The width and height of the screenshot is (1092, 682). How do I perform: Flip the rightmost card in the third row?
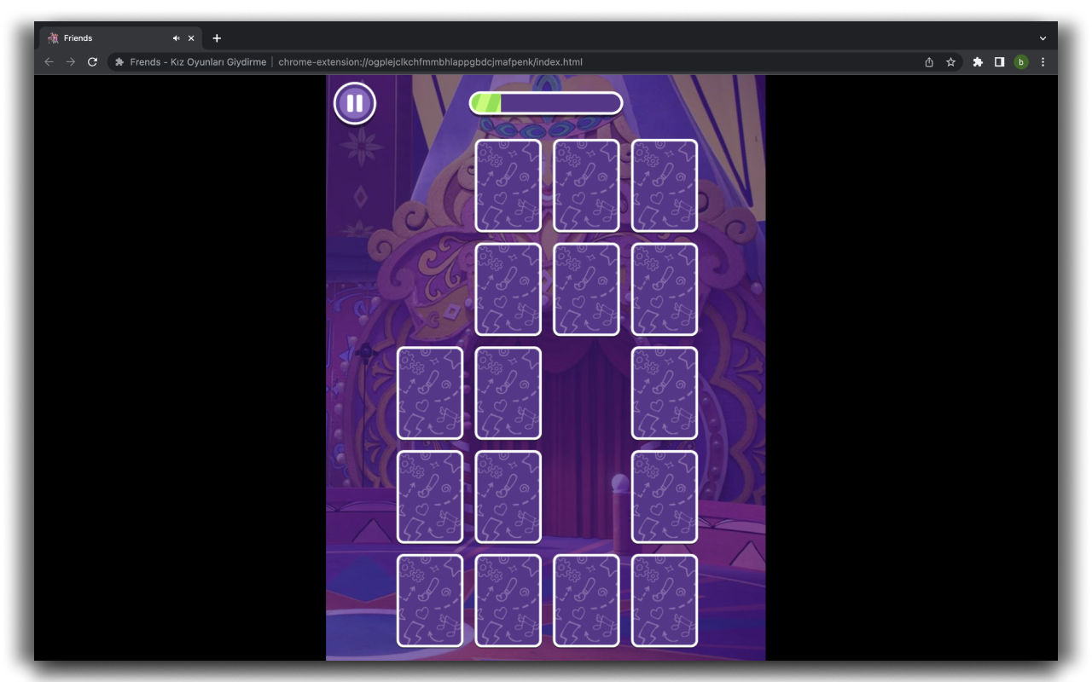coord(665,393)
